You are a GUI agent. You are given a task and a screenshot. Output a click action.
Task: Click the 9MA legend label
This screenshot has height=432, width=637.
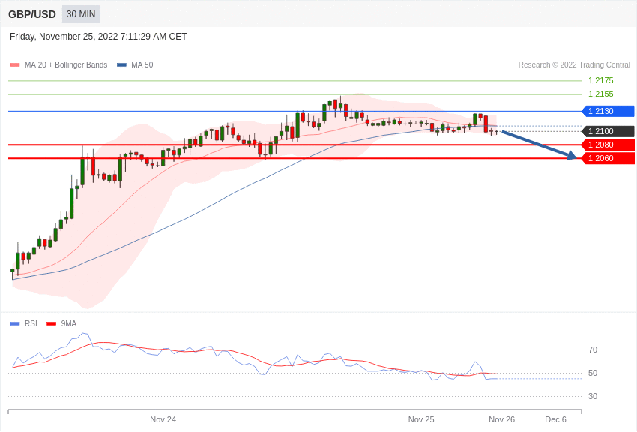coord(69,323)
